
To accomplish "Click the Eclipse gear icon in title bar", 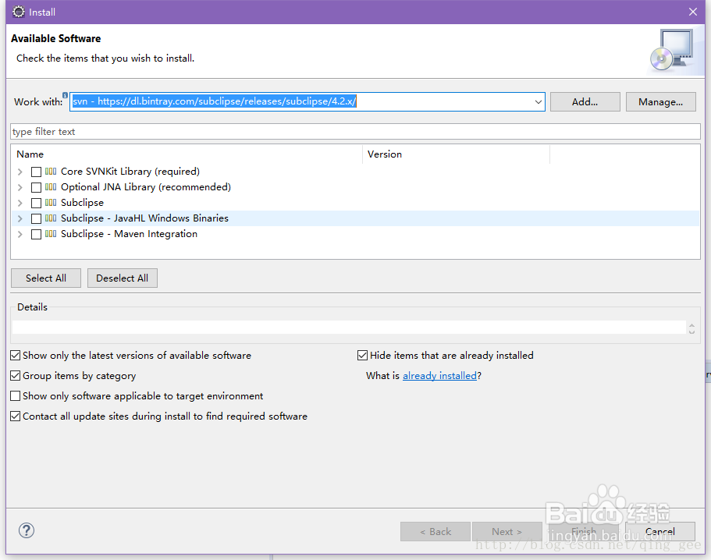I will click(x=19, y=12).
